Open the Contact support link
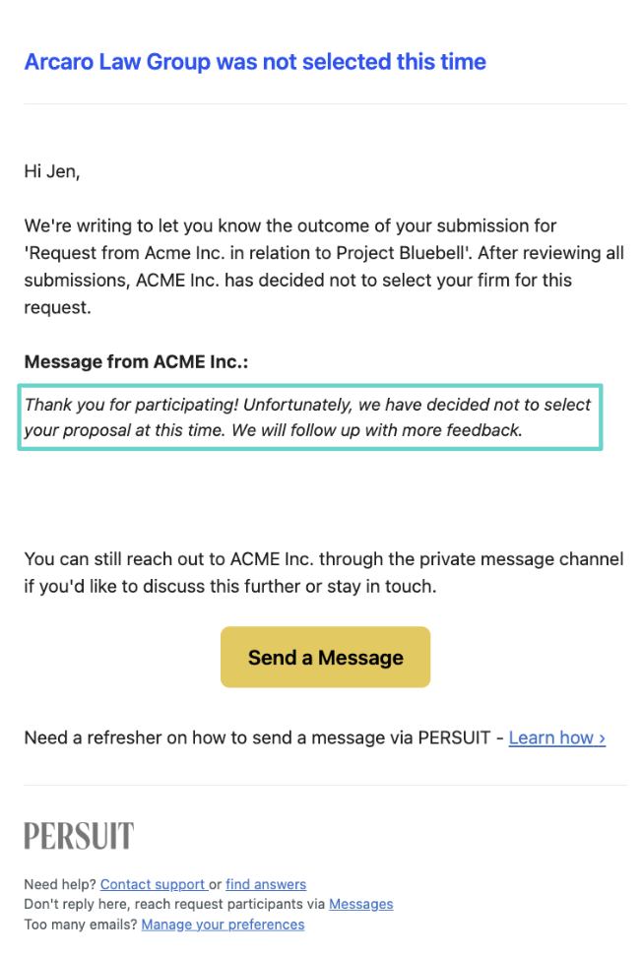This screenshot has width=642, height=957. (154, 884)
